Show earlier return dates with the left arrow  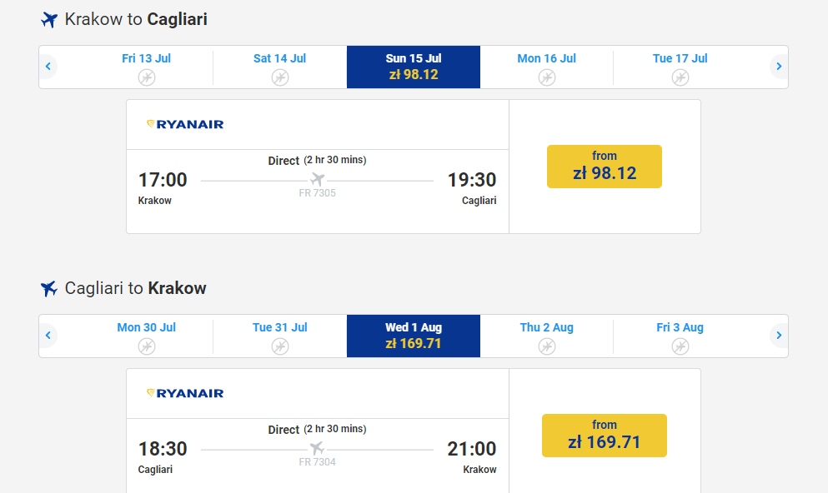tap(48, 336)
